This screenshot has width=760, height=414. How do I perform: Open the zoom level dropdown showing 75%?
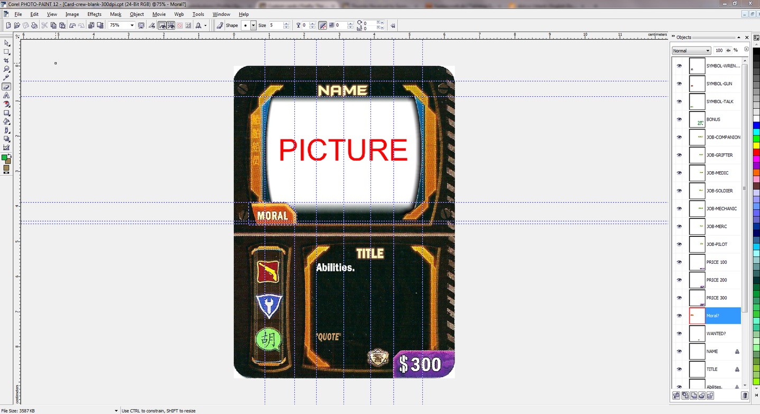132,25
